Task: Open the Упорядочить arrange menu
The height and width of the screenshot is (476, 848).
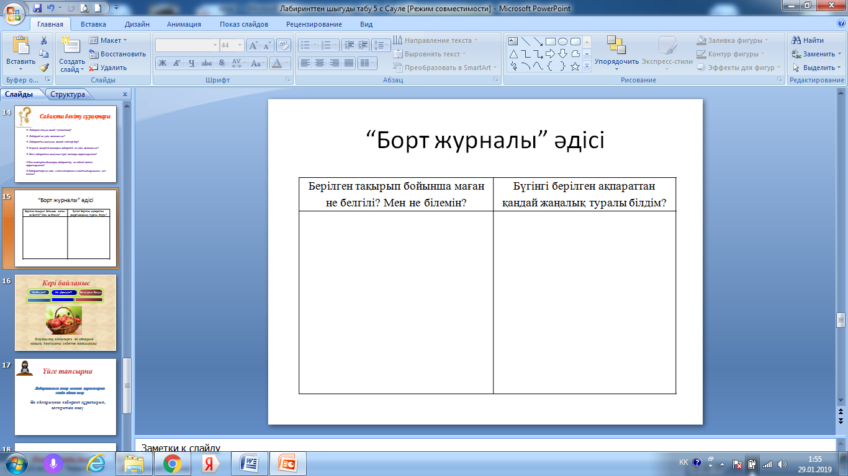Action: coord(616,51)
